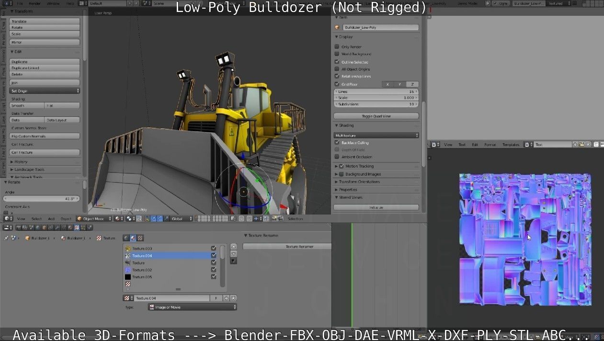This screenshot has height=341, width=604.
Task: Select the translate manipulator arrow icon
Action: click(x=153, y=218)
